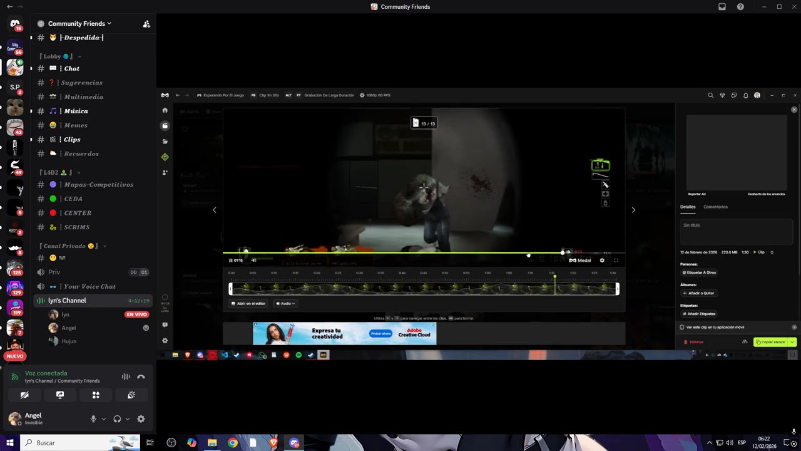This screenshot has width=801, height=451.
Task: Click Reportar Ad link
Action: 696,194
